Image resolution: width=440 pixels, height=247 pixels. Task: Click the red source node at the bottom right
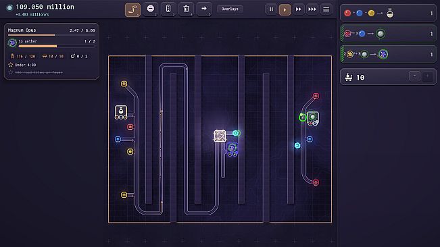pos(316,183)
